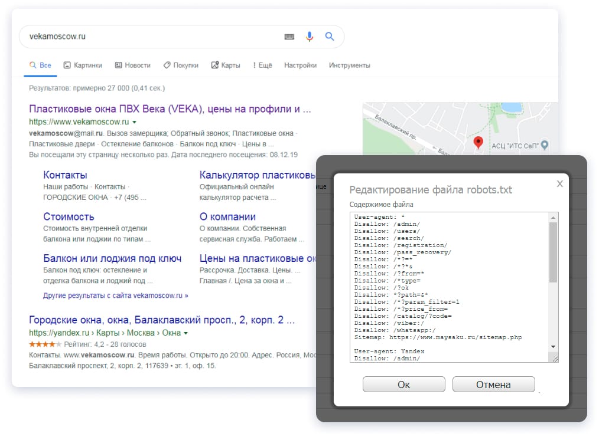Start voice search with the microphone icon
Viewport: 599px width, 437px height.
[x=310, y=36]
